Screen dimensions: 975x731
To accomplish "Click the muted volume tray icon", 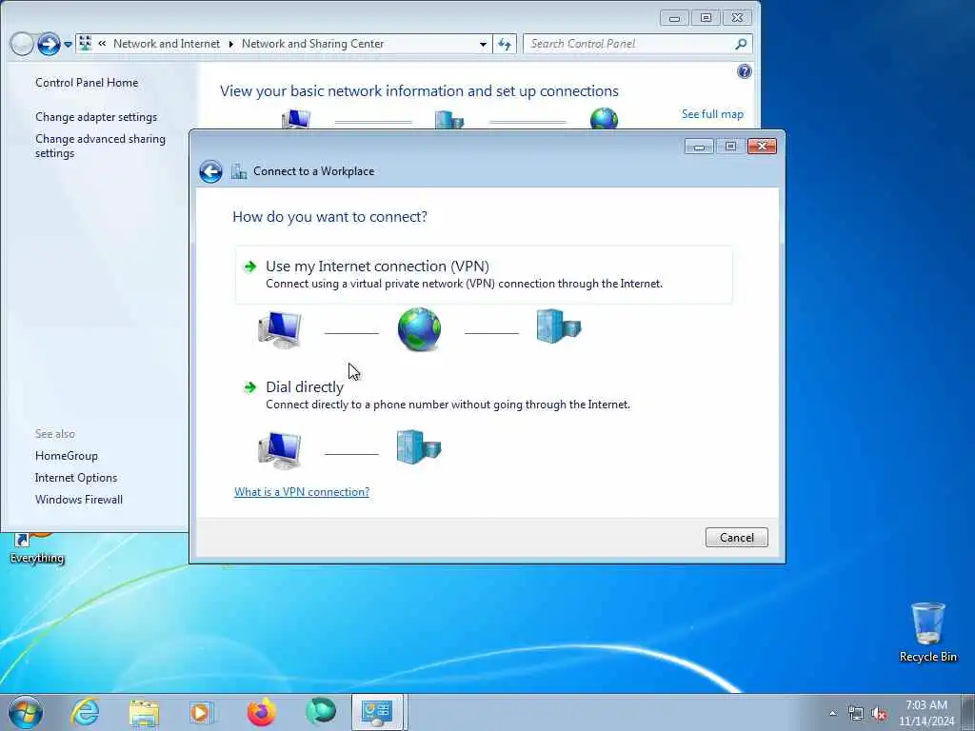I will click(879, 713).
